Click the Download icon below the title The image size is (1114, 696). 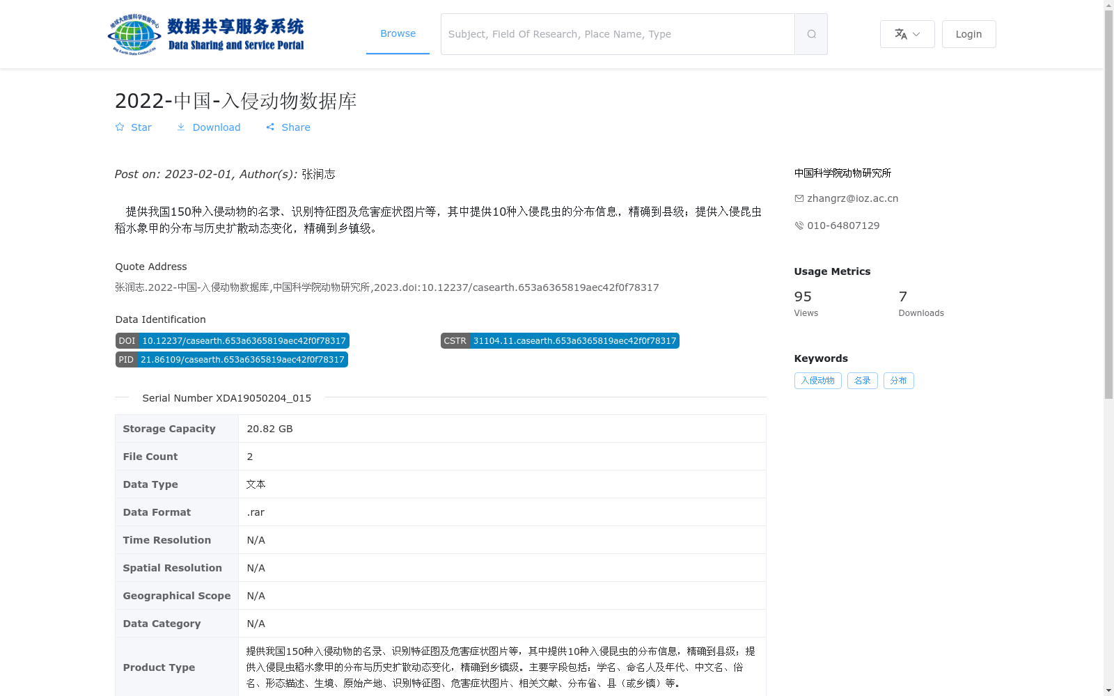pos(182,127)
